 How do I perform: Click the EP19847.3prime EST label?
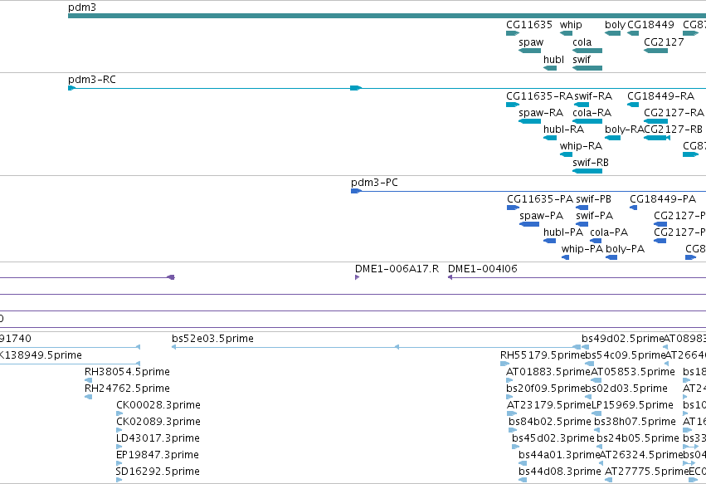(x=158, y=455)
